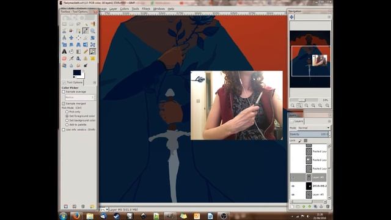The height and width of the screenshot is (220, 391).
Task: Select the Measure tool
Action: [x=64, y=38]
